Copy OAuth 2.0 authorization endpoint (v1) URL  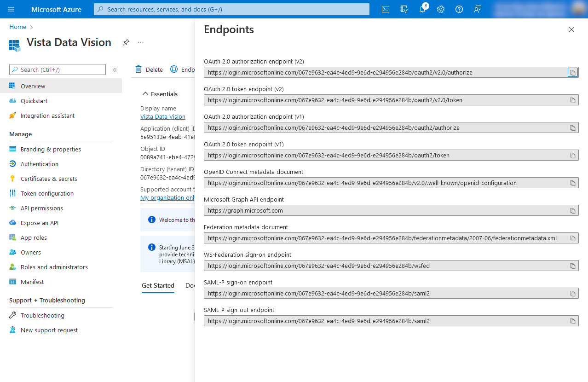(x=573, y=127)
